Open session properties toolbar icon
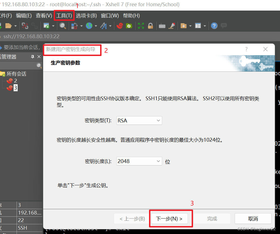 [x=47, y=26]
